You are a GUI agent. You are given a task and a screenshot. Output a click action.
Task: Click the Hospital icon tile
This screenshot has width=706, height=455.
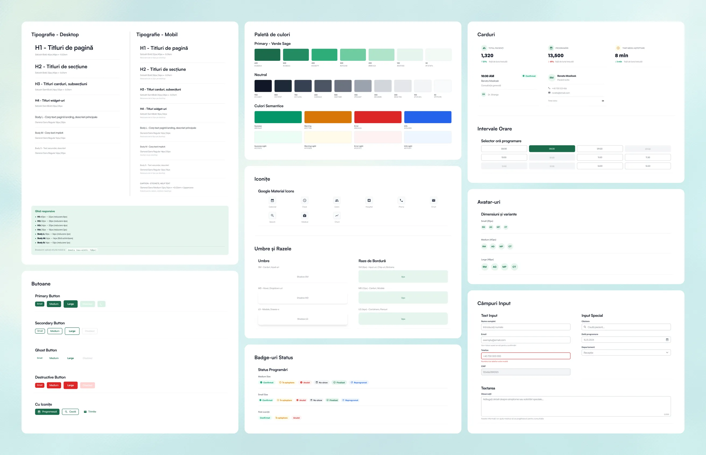[x=369, y=200]
